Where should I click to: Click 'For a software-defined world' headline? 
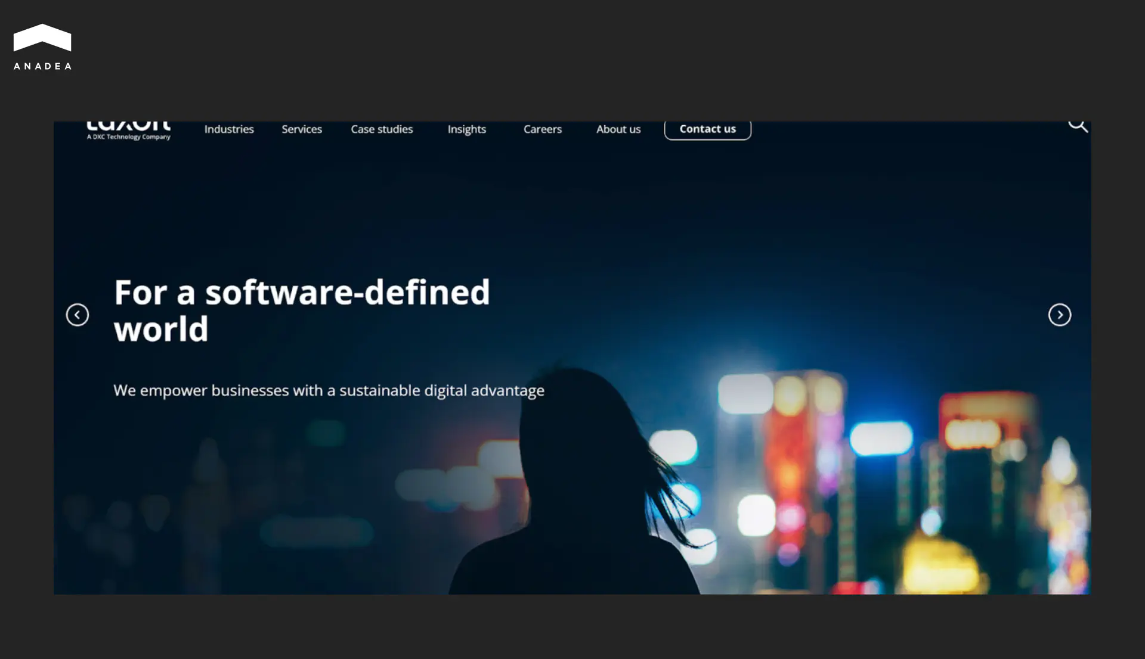click(301, 310)
